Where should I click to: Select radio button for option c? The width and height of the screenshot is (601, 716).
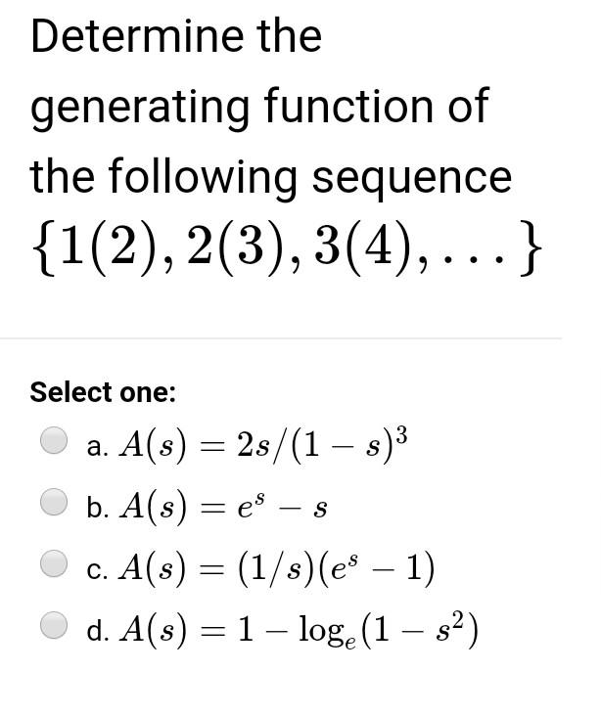click(x=54, y=563)
